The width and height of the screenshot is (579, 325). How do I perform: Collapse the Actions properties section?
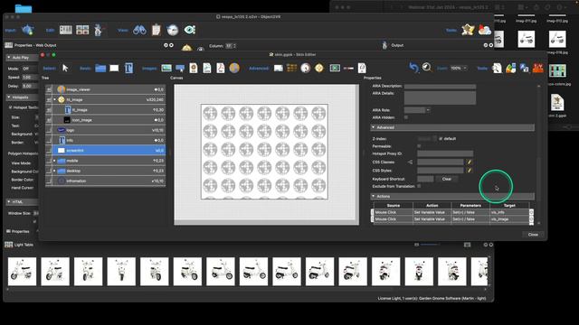click(x=374, y=197)
